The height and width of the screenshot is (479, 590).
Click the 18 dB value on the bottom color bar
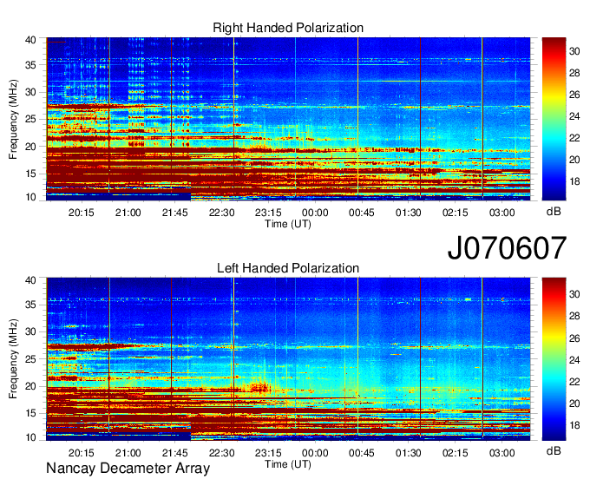(574, 425)
